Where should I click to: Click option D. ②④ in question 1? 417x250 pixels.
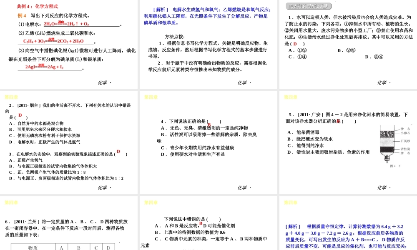tap(374, 57)
